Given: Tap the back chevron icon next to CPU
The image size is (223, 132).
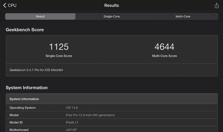Looking at the screenshot, I should click(4, 5).
